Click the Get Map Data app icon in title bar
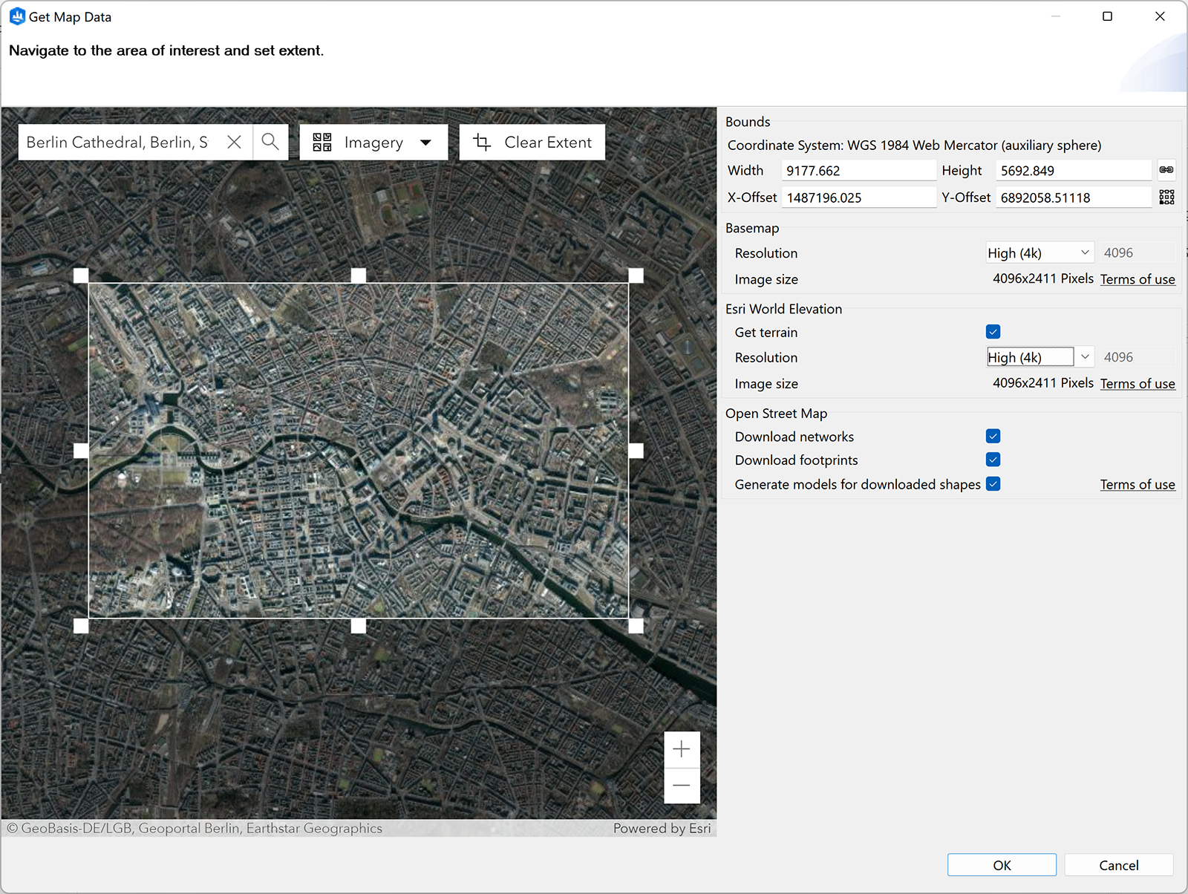This screenshot has height=894, width=1188. [x=16, y=16]
